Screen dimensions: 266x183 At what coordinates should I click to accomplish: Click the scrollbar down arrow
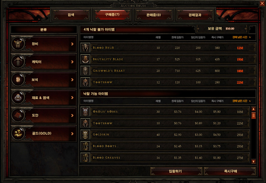point(254,162)
